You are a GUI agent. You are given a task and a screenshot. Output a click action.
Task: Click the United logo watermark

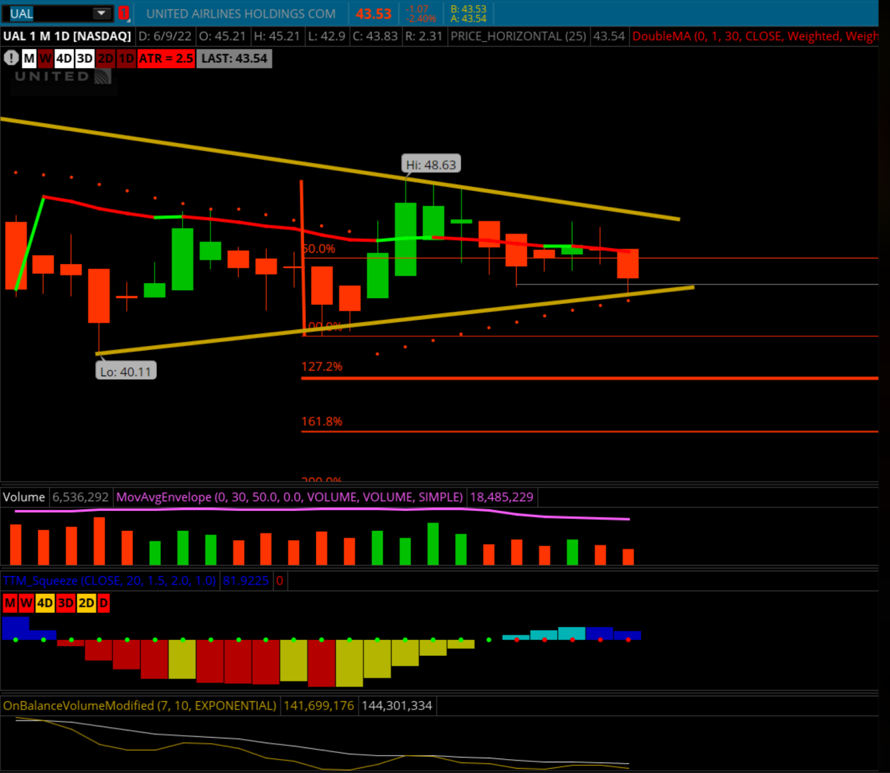[62, 77]
